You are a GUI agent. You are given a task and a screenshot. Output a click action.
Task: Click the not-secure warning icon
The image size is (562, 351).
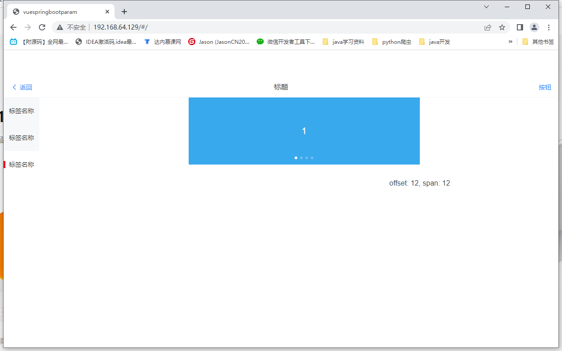[x=60, y=27]
